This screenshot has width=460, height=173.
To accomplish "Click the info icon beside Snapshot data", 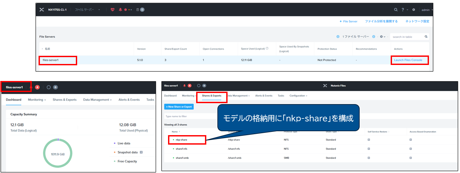I will click(x=141, y=152).
